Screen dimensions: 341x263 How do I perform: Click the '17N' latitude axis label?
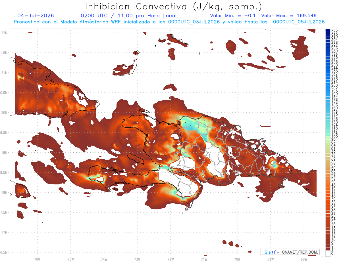coord(4,232)
